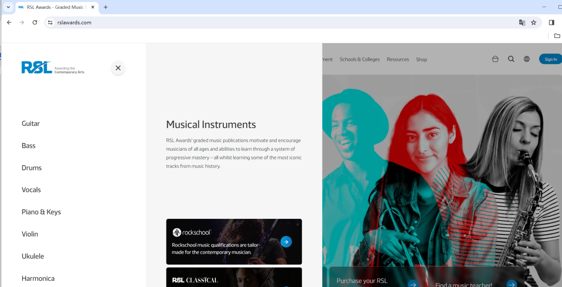This screenshot has height=287, width=562.
Task: Open the RSL Classical card
Action: click(x=234, y=277)
